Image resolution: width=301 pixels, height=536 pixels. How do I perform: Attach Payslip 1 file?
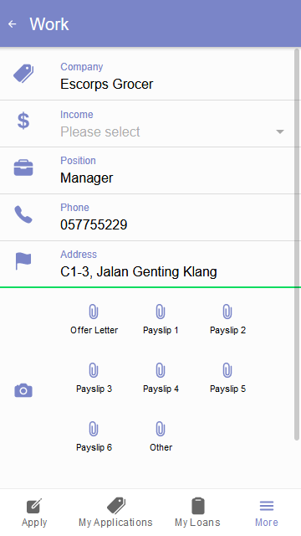[161, 319]
